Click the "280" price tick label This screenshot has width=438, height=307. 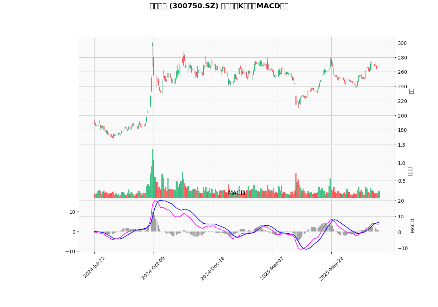point(402,58)
